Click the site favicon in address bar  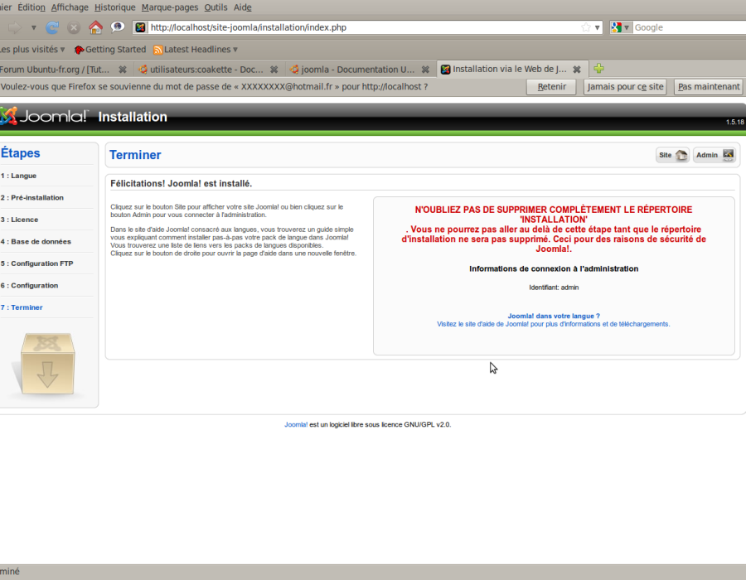(x=140, y=27)
